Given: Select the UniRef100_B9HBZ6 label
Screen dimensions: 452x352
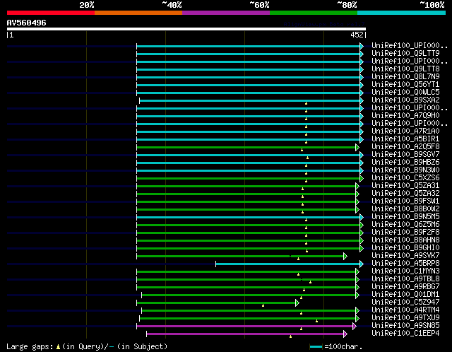Looking at the screenshot, I should (405, 163).
